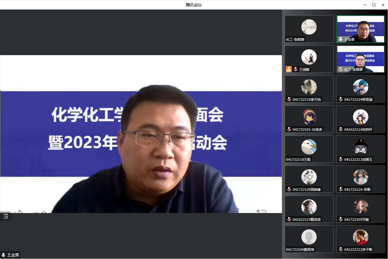Maximize the 腾讯会议 window
This screenshot has width=388, height=259.
point(374,5)
